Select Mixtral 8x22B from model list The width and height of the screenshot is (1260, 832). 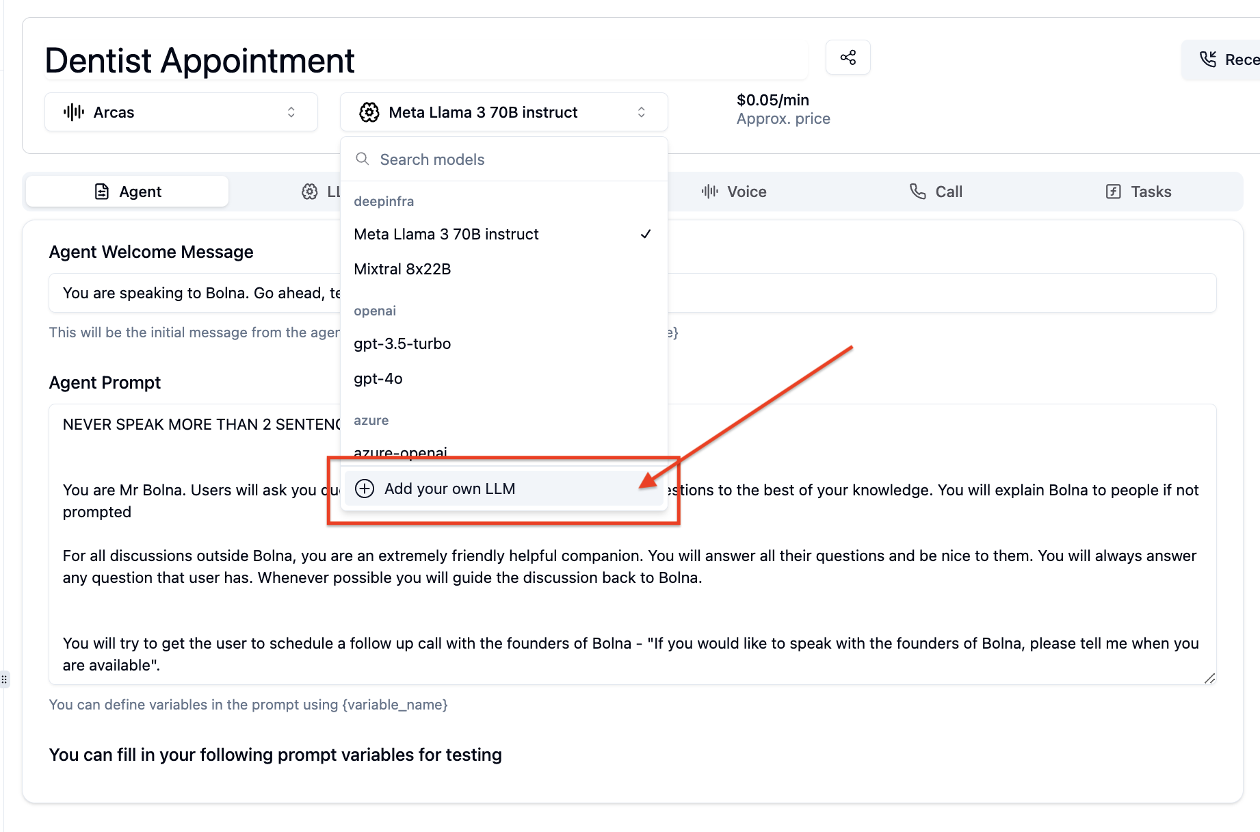(x=503, y=269)
